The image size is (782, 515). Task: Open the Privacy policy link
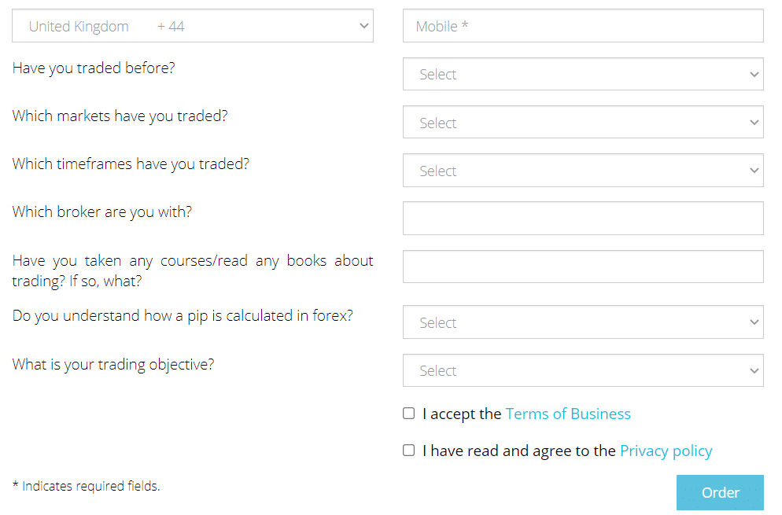click(x=666, y=451)
